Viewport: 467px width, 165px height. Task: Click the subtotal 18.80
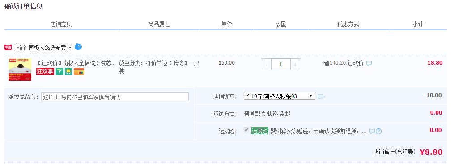tap(435, 63)
